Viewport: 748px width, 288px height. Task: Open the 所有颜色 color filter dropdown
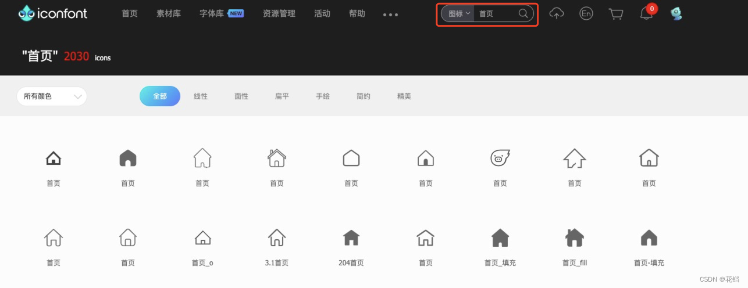tap(52, 96)
